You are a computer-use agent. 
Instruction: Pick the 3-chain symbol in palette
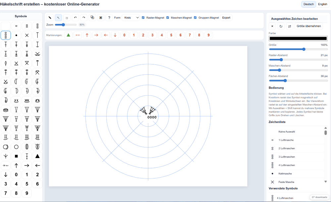(x=37, y=26)
